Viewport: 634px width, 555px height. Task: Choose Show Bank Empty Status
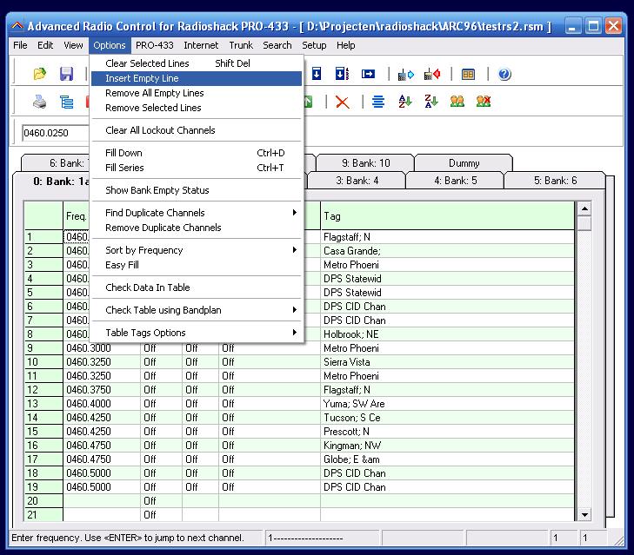coord(197,190)
